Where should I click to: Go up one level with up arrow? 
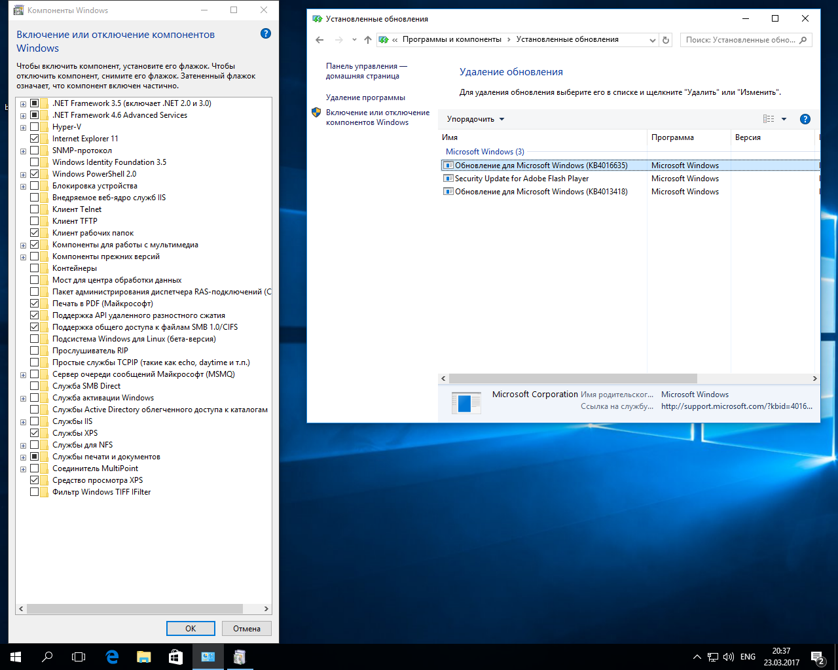[368, 40]
